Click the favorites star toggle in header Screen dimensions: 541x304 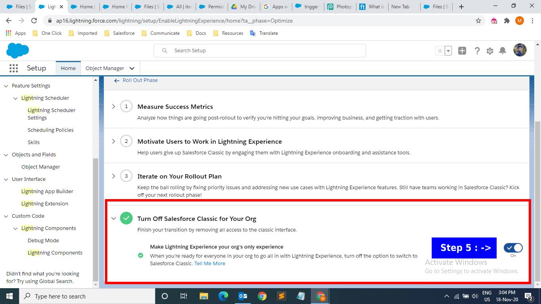(440, 51)
